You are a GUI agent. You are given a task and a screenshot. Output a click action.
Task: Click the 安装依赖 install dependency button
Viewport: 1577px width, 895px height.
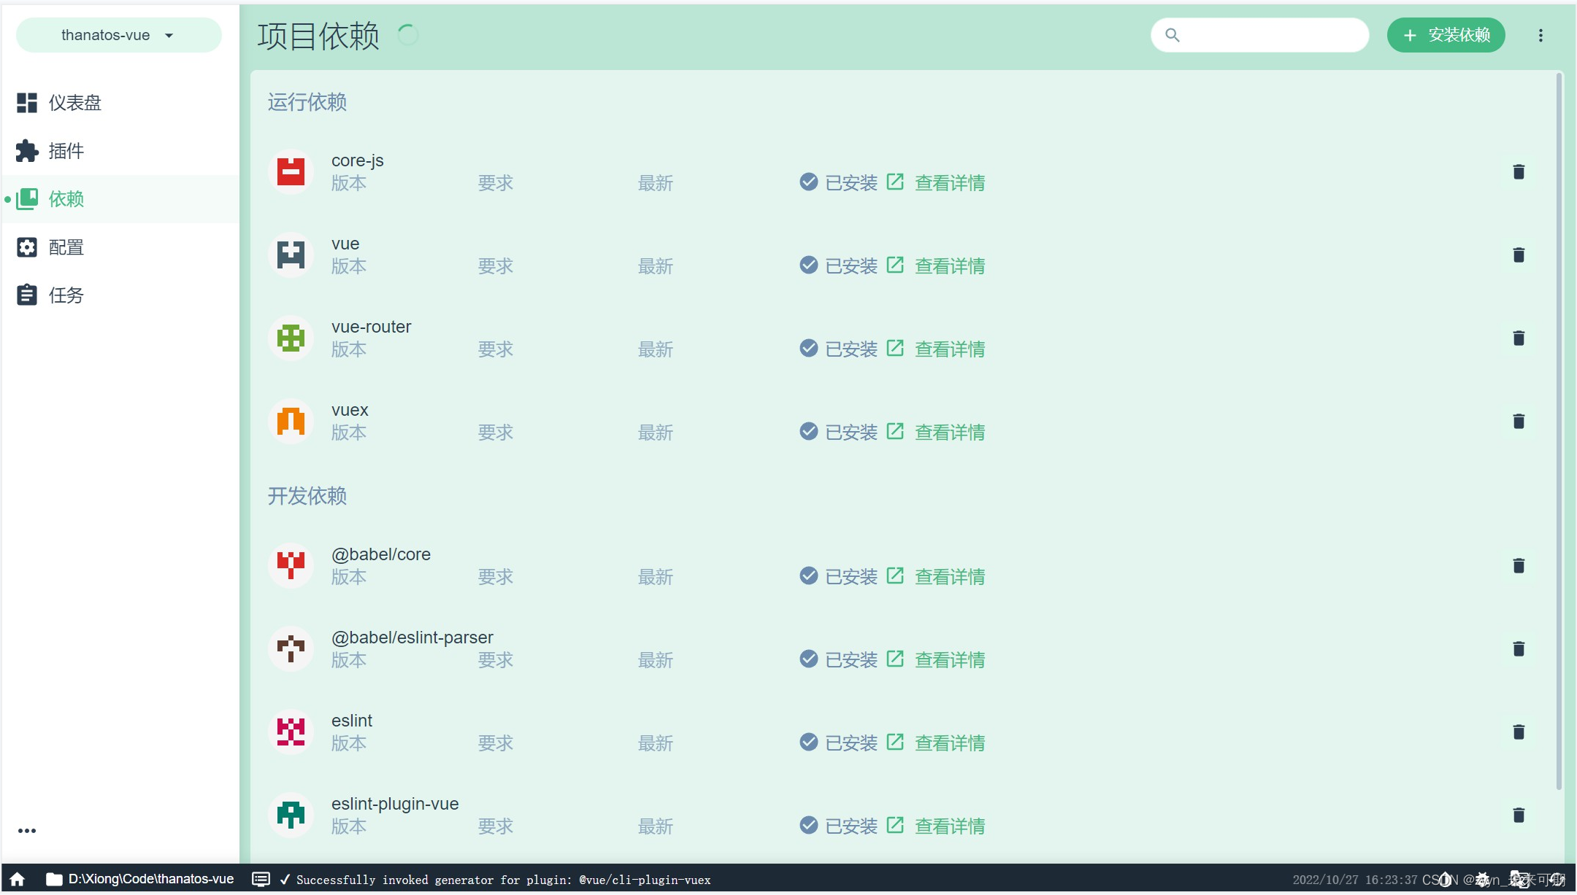(1446, 35)
